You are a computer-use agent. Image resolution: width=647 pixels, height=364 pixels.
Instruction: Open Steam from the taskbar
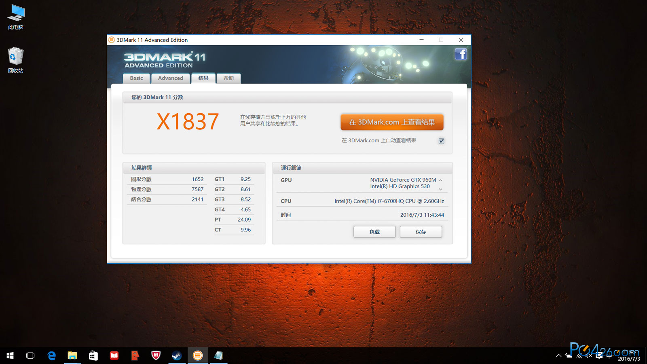pos(177,356)
